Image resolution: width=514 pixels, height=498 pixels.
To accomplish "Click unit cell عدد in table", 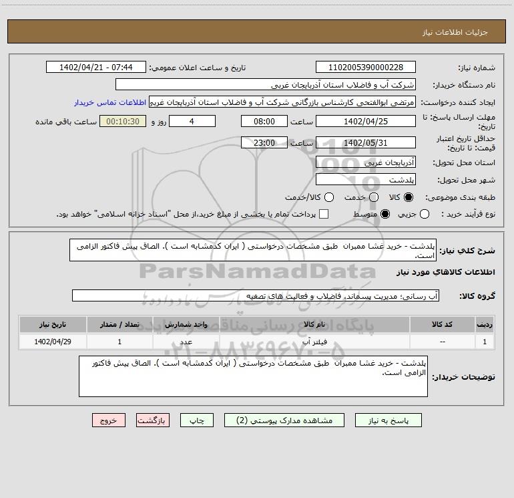I will click(186, 342).
